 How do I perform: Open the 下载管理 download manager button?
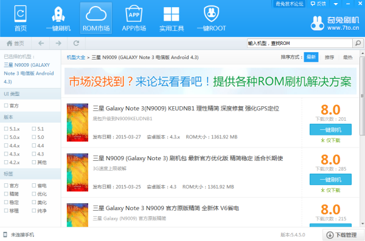[343, 235]
